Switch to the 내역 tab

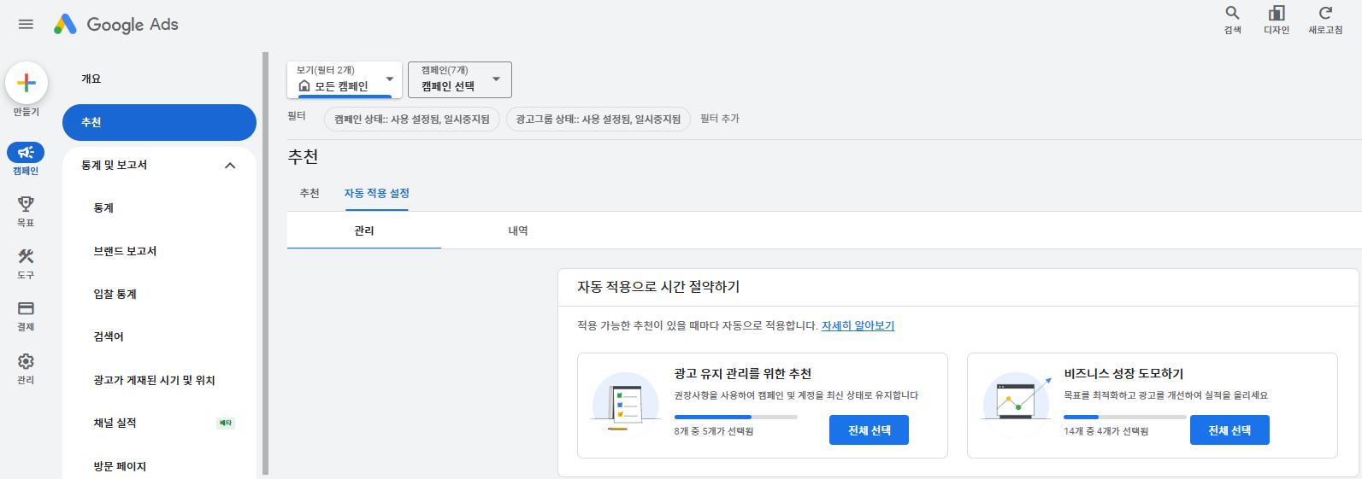point(518,231)
